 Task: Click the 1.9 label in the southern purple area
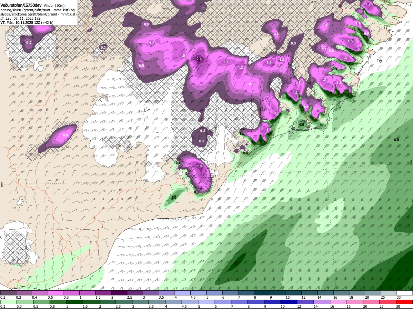click(199, 166)
